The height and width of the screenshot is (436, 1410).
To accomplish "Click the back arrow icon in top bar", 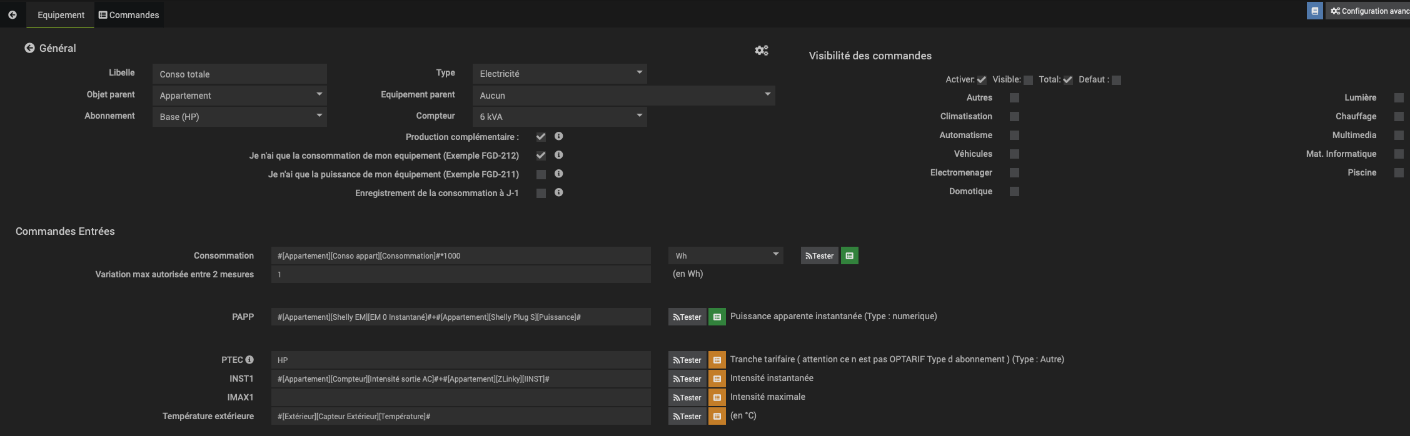I will [13, 14].
